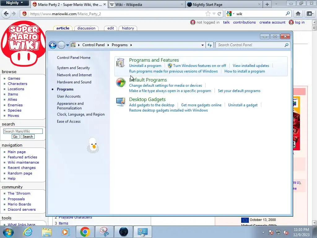Open System and Security category

coord(73,68)
